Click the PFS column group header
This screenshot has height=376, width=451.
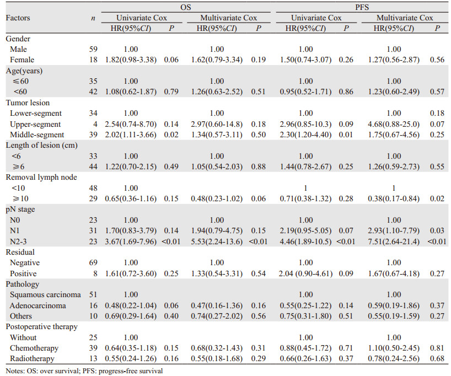click(x=362, y=8)
